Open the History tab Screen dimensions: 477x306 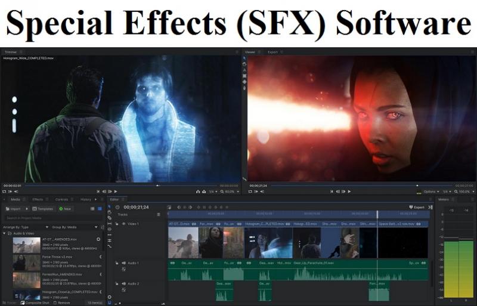[85, 199]
